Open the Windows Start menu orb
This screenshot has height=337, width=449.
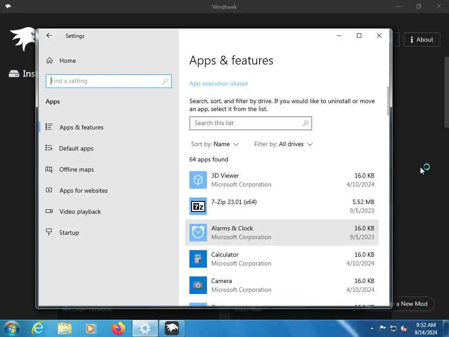pyautogui.click(x=12, y=328)
